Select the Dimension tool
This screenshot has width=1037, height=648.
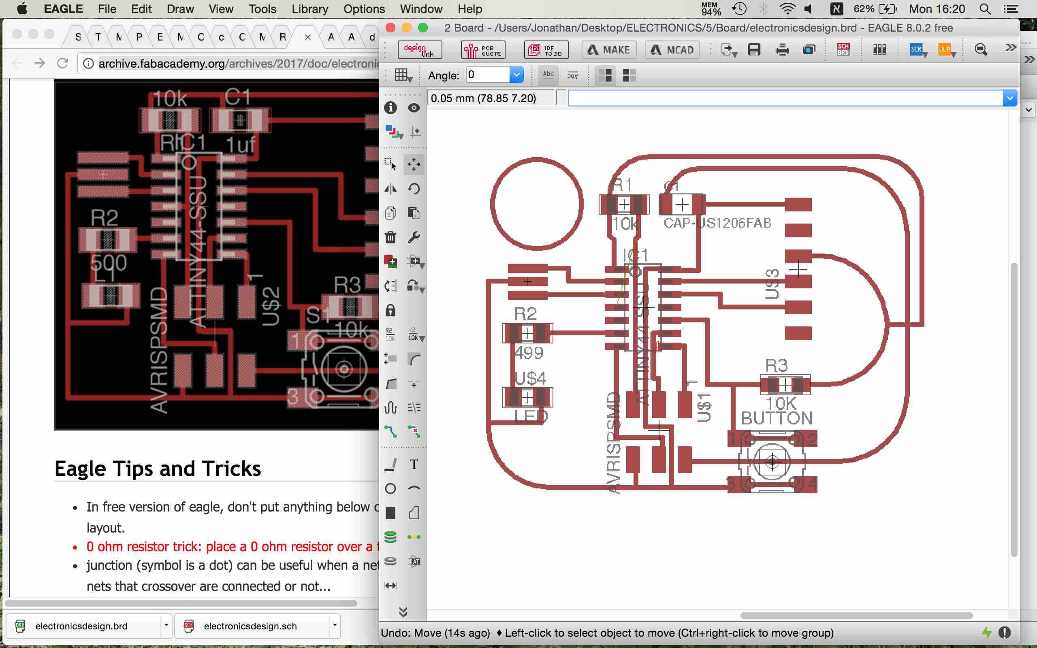pyautogui.click(x=390, y=586)
